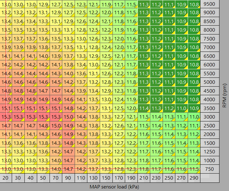Select cell 15.0 at 2500 RPM, 70 kPa
The width and height of the screenshot is (229, 191).
(56, 125)
